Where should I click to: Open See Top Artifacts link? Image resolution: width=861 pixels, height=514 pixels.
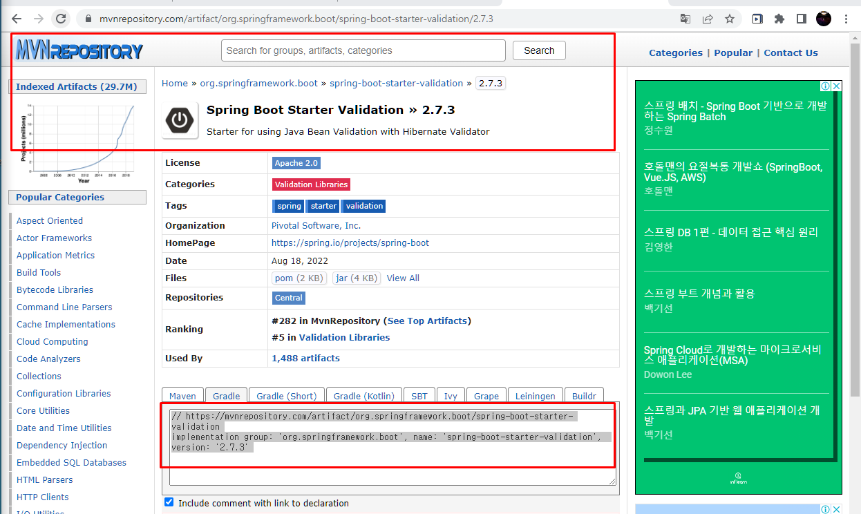428,321
